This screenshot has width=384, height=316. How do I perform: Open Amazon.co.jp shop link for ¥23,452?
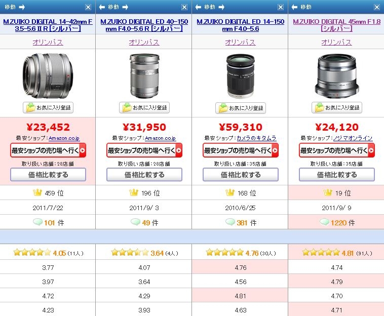pyautogui.click(x=64, y=138)
